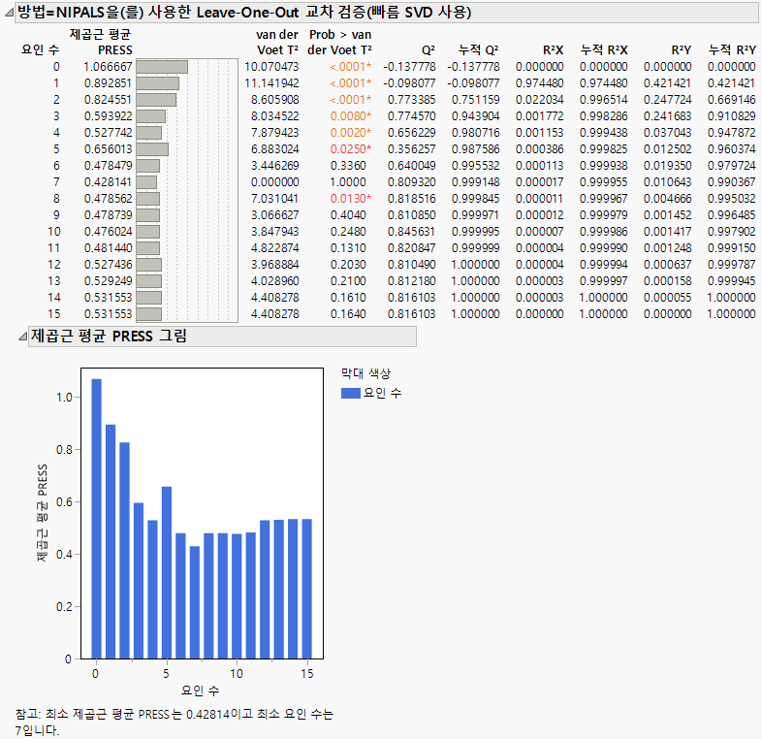Click the gray PRESS bar in table row 7

pyautogui.click(x=146, y=181)
